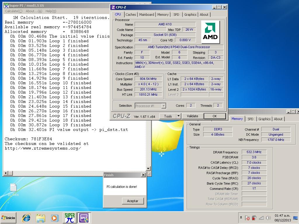Screen dimensions: 299x224
Task: Click the Show desktop icon at the taskbar end
Action: 296,218
